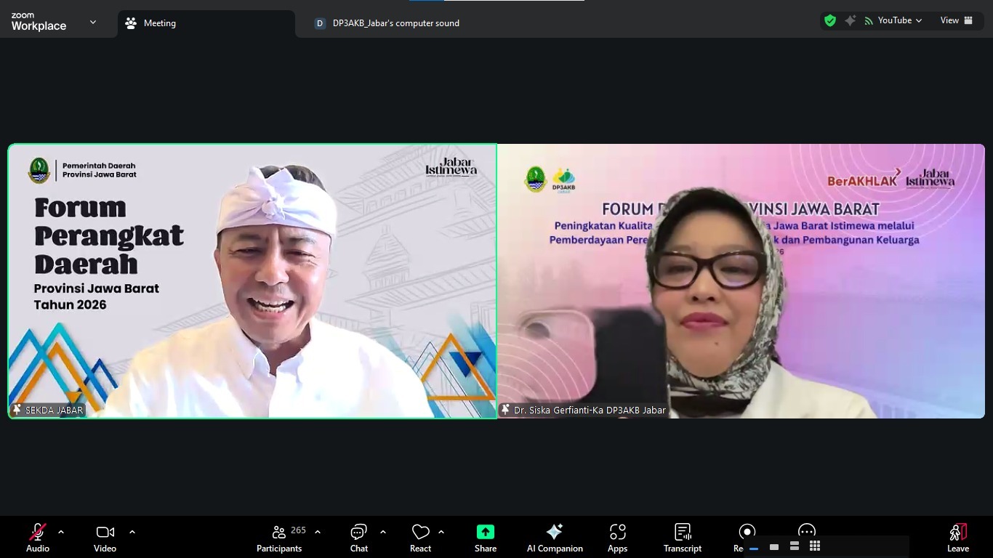The image size is (993, 558).
Task: Toggle the camera with the Video button
Action: tap(105, 538)
